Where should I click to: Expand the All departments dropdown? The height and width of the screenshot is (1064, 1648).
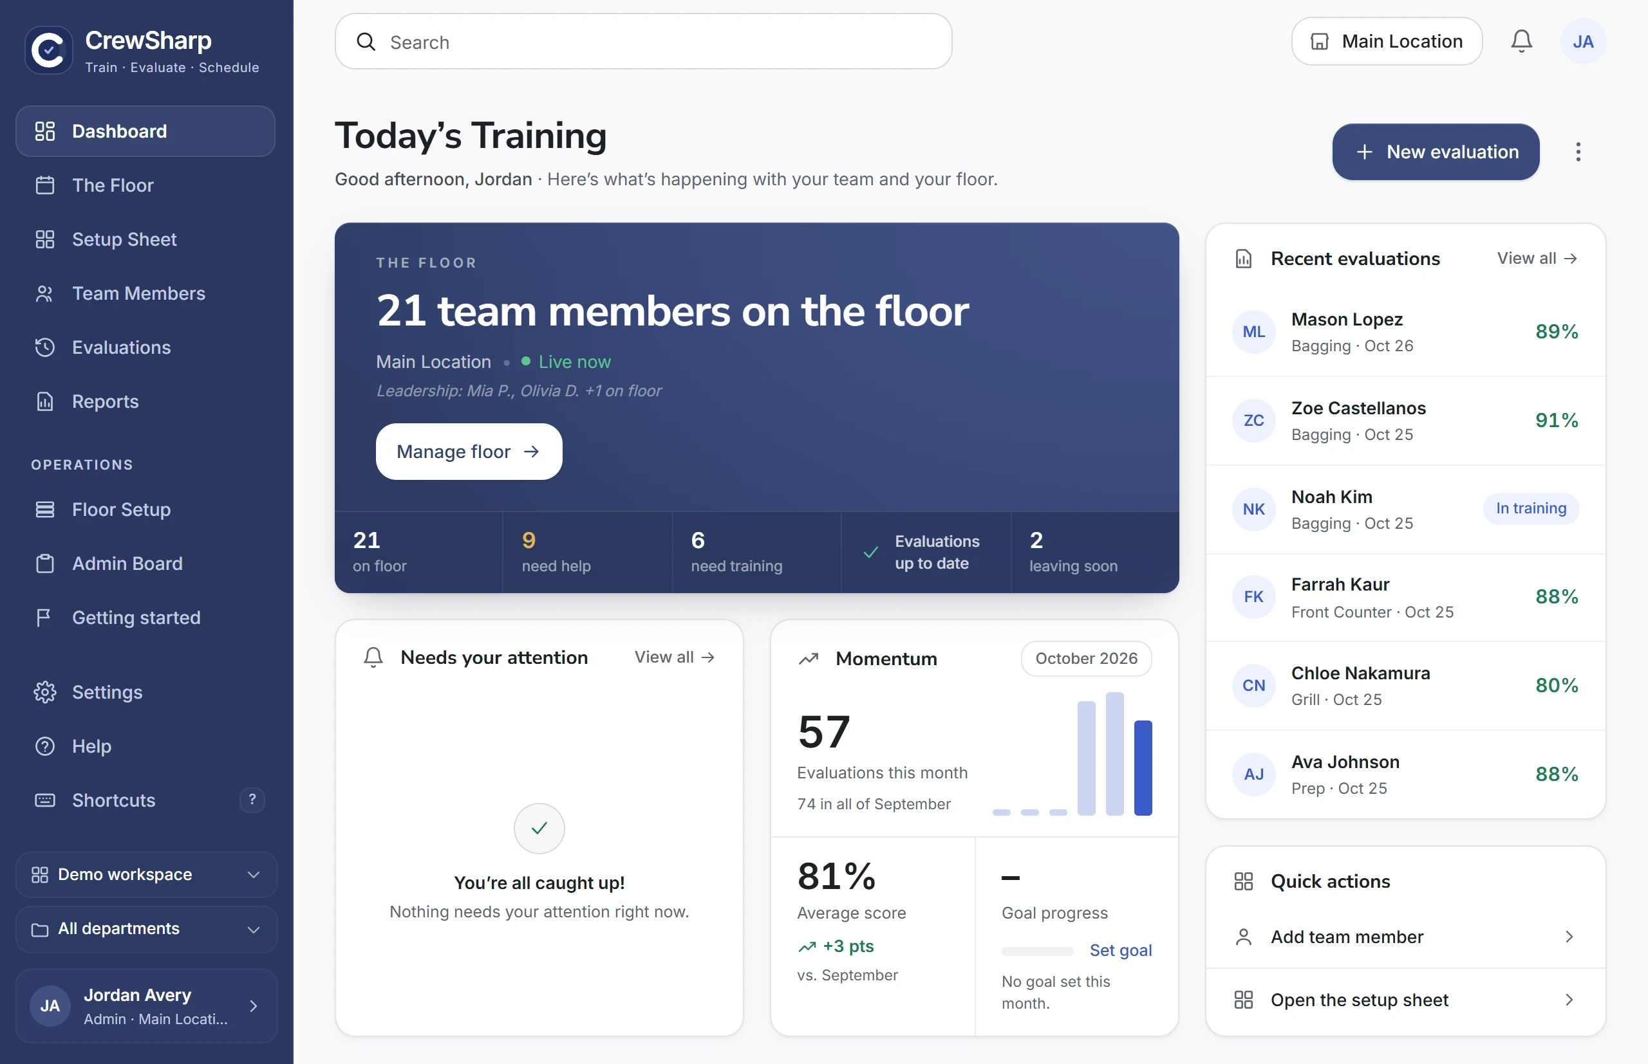pos(146,928)
